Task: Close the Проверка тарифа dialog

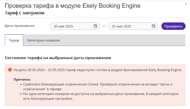Action: coord(186,4)
